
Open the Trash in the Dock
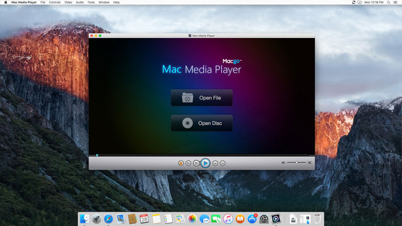point(317,219)
